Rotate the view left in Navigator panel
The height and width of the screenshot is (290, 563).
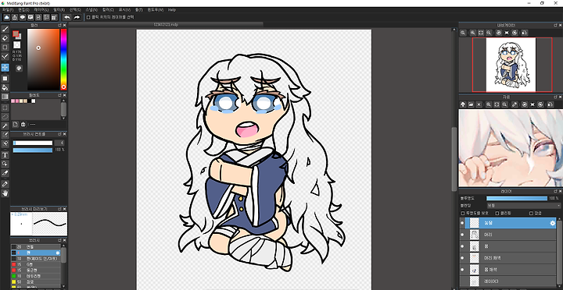click(498, 33)
